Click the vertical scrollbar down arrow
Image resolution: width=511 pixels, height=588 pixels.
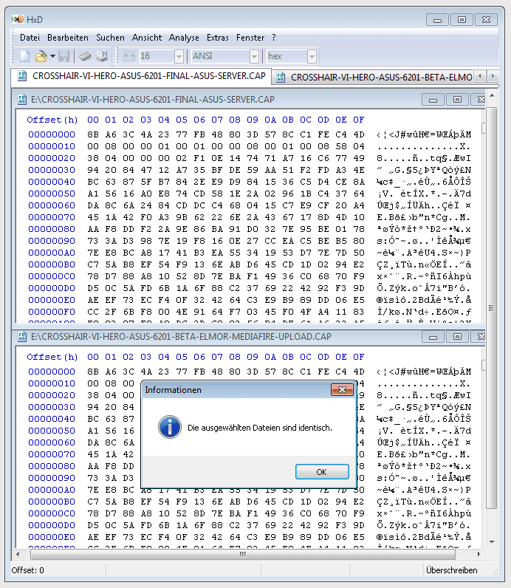pyautogui.click(x=492, y=542)
